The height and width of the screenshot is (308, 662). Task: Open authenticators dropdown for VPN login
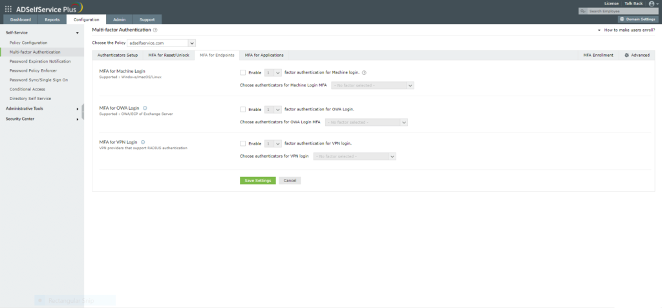[355, 156]
